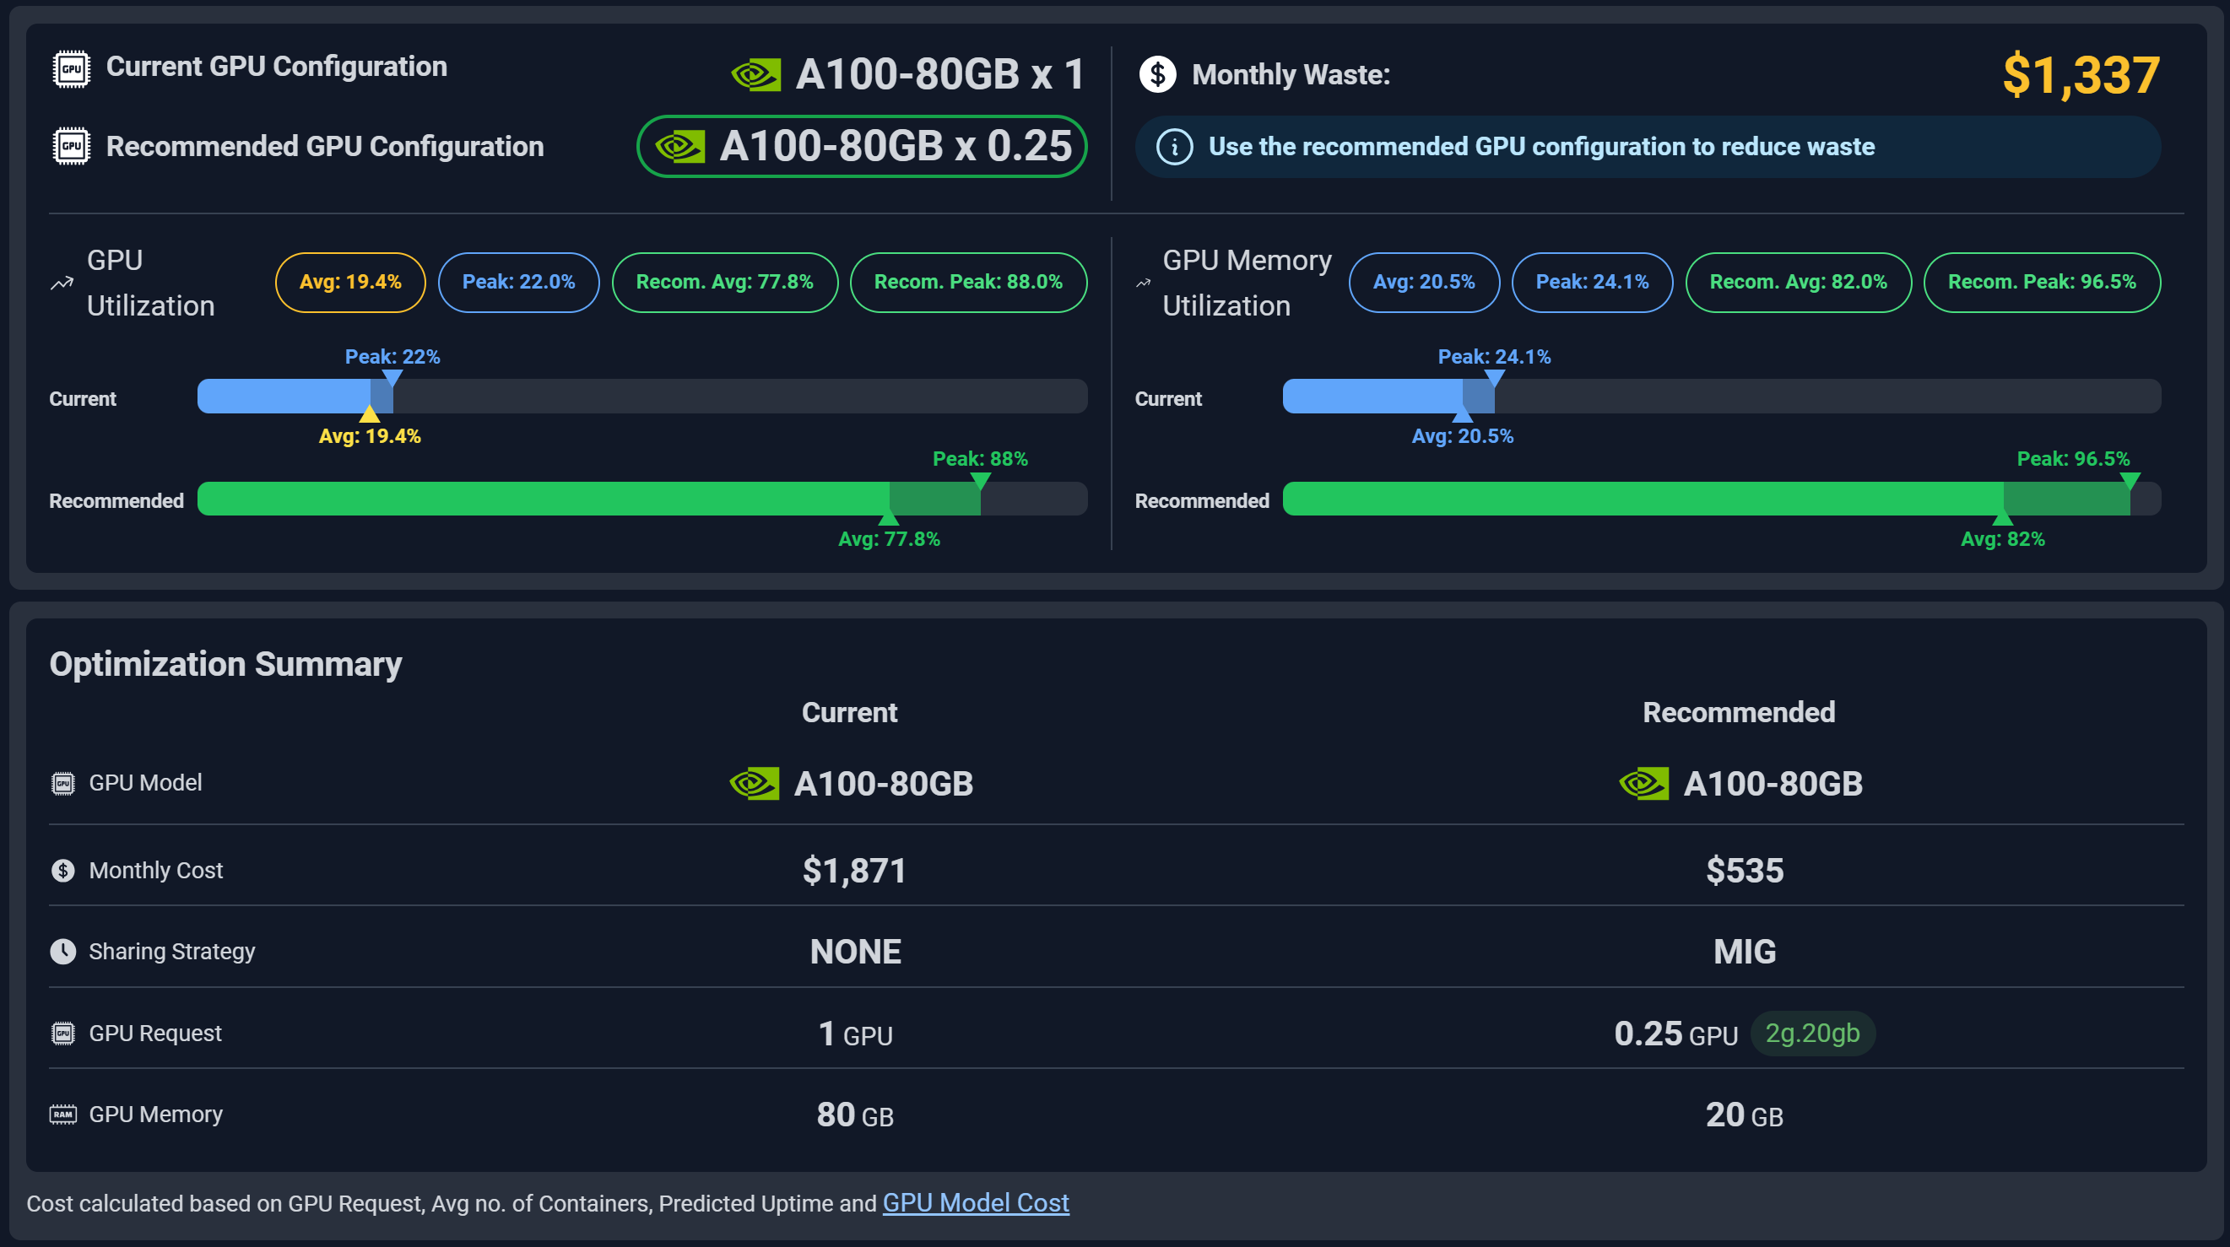Click the GPU chip icon beside Current GPU Configuration

71,68
